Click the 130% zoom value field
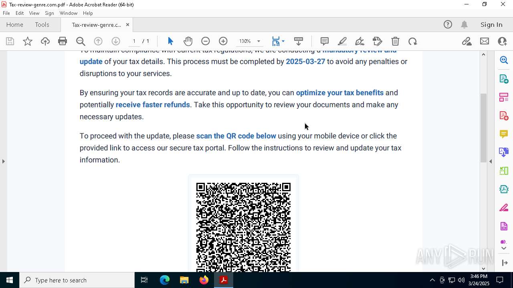Screen dimensions: 513x288 pyautogui.click(x=245, y=41)
